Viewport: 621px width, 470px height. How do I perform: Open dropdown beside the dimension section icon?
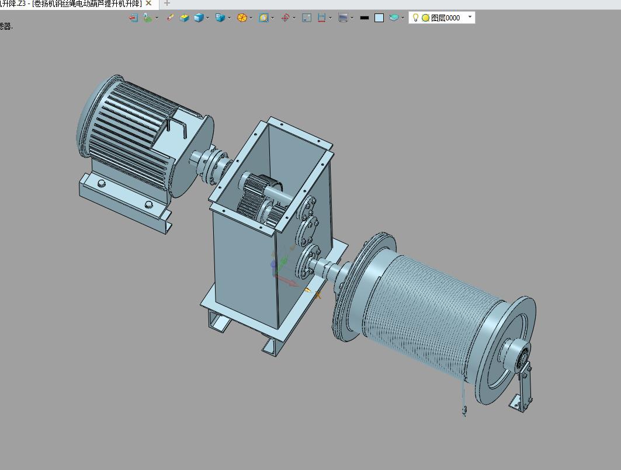click(330, 18)
